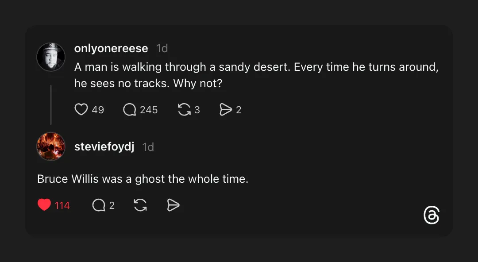The image size is (478, 262).
Task: Collapse the thread using the vertical connector line
Action: click(x=51, y=105)
